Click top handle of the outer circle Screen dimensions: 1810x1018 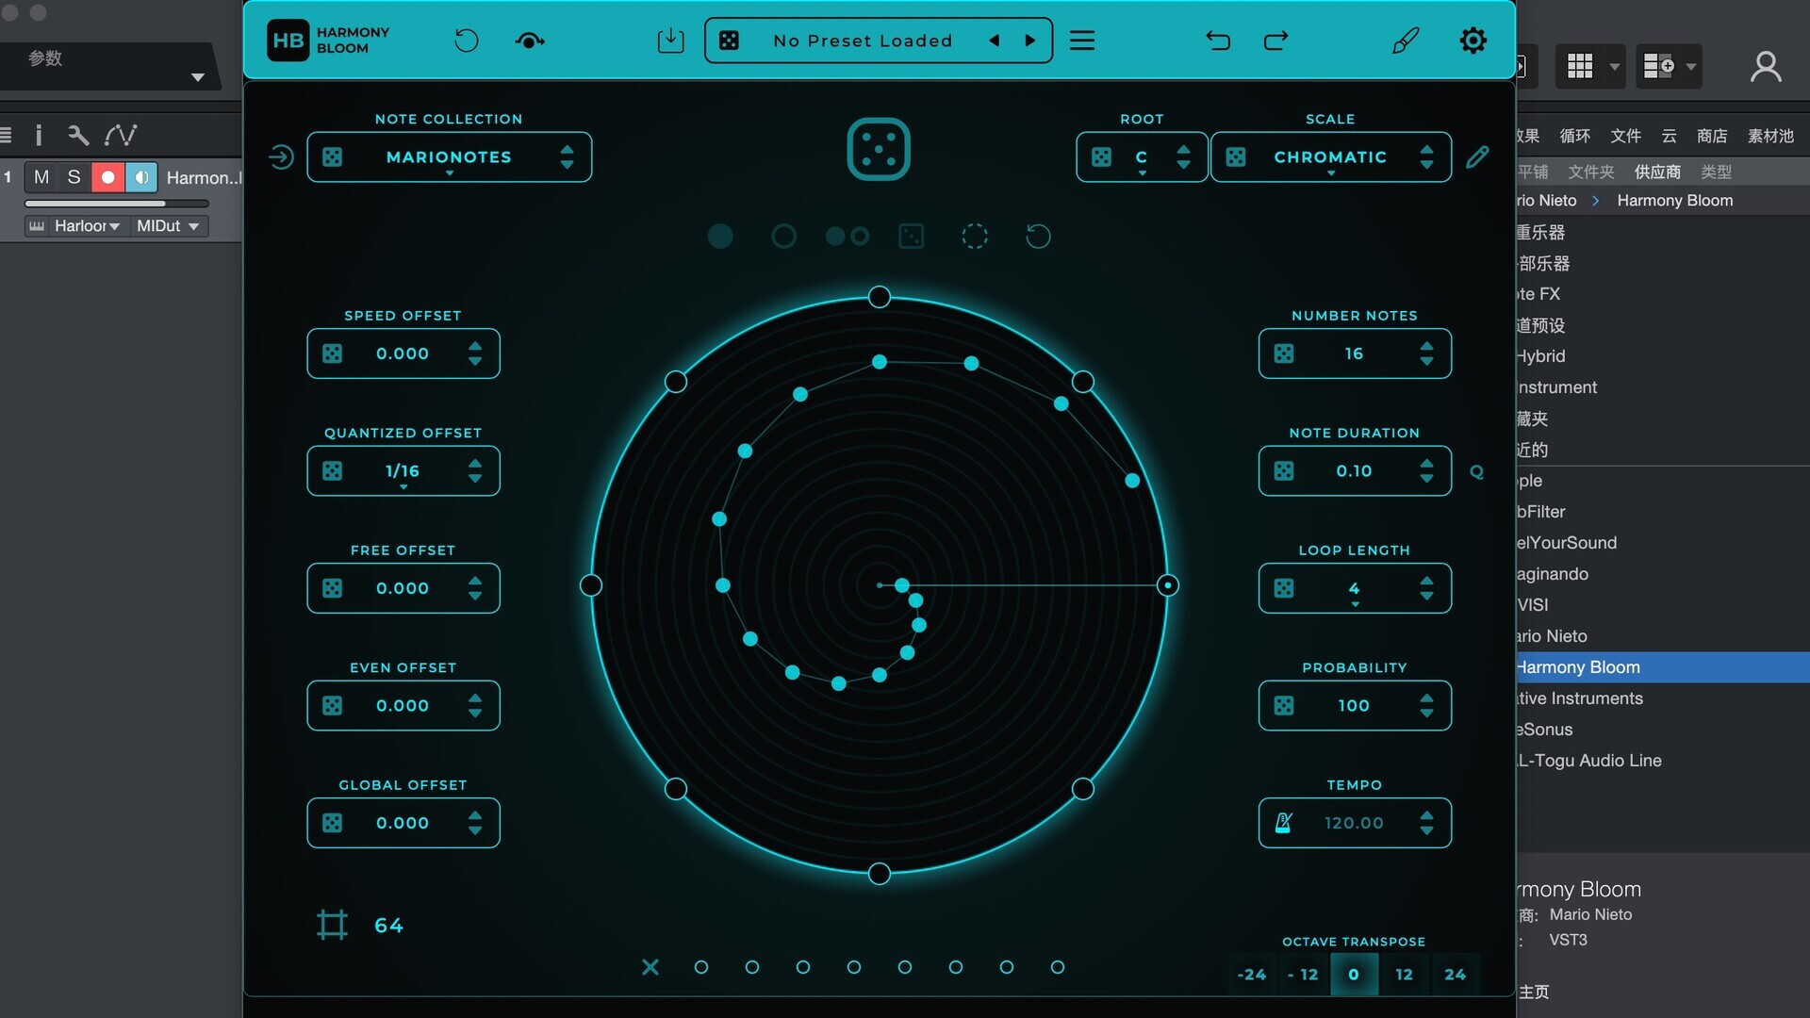879,297
